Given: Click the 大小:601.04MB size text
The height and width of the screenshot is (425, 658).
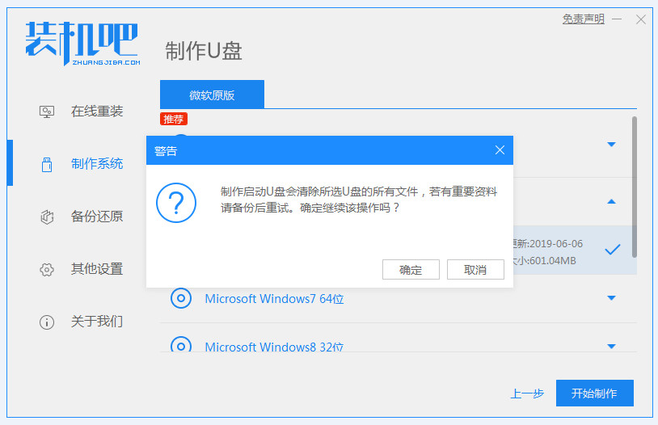Looking at the screenshot, I should (x=544, y=260).
